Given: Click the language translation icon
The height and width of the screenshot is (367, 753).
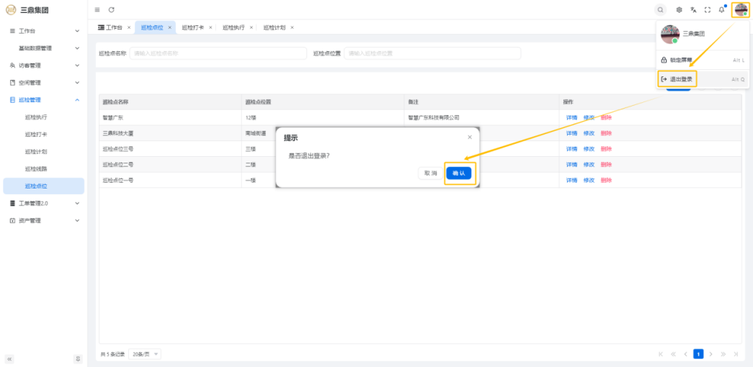Looking at the screenshot, I should tap(693, 10).
